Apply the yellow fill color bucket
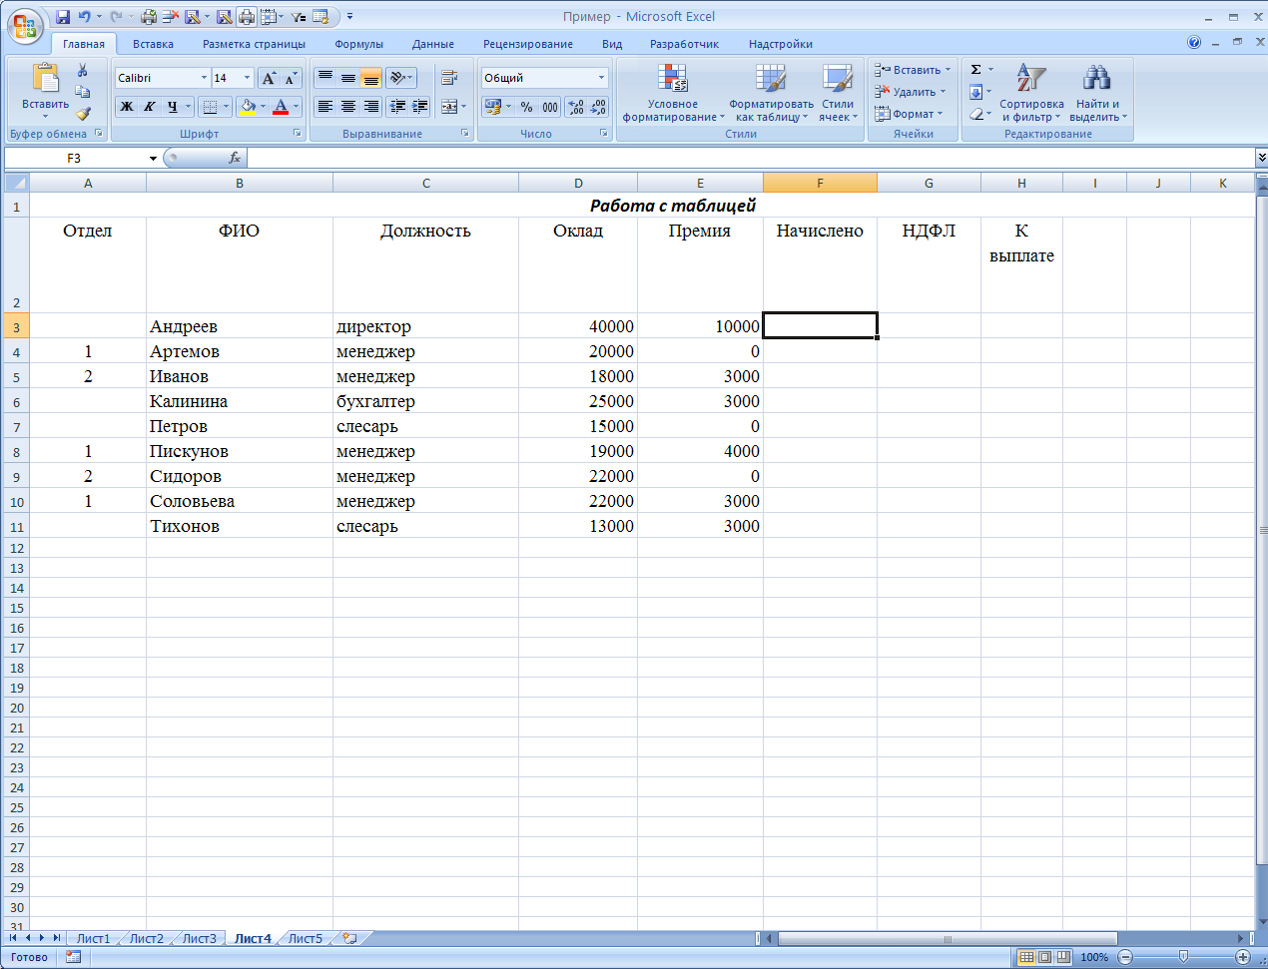 click(x=247, y=107)
